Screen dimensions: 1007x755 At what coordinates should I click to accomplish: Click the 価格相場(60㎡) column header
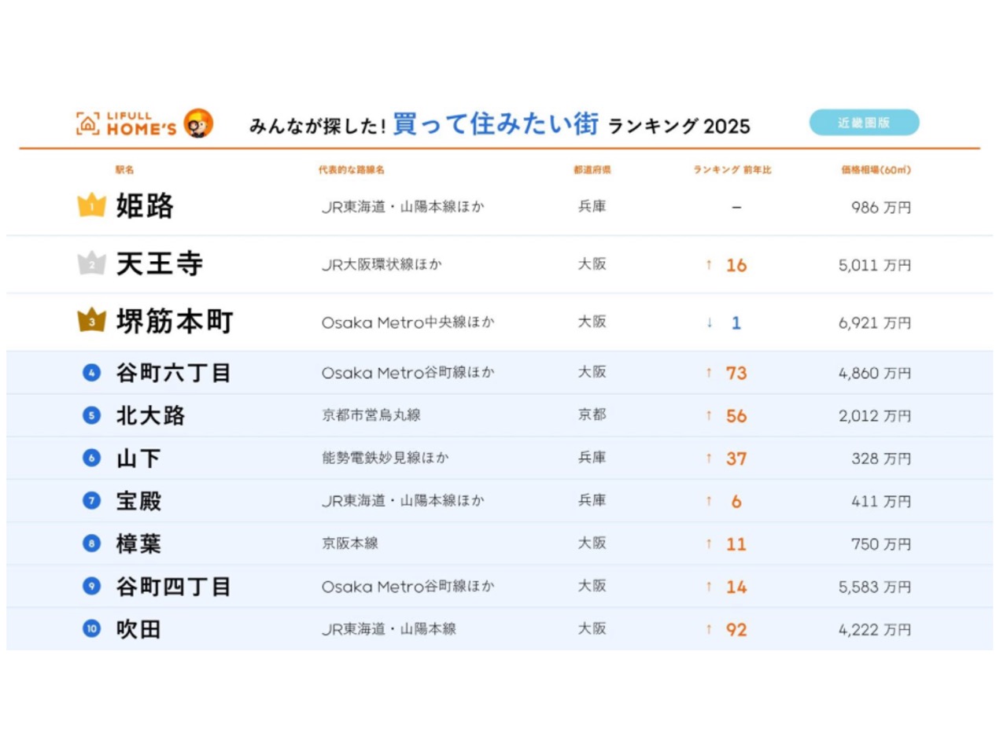coord(876,170)
